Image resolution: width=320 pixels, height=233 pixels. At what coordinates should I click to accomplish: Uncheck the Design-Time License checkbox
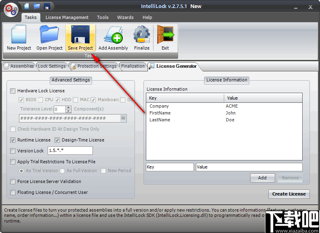coord(57,140)
